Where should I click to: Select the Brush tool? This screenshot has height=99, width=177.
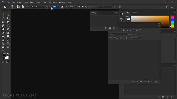point(8,26)
